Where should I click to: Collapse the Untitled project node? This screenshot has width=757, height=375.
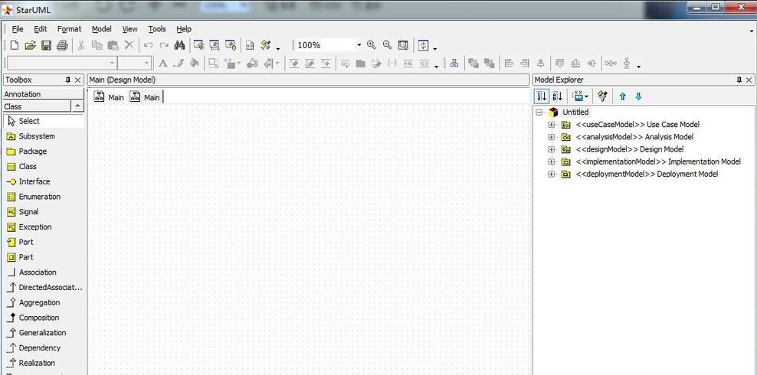point(539,112)
